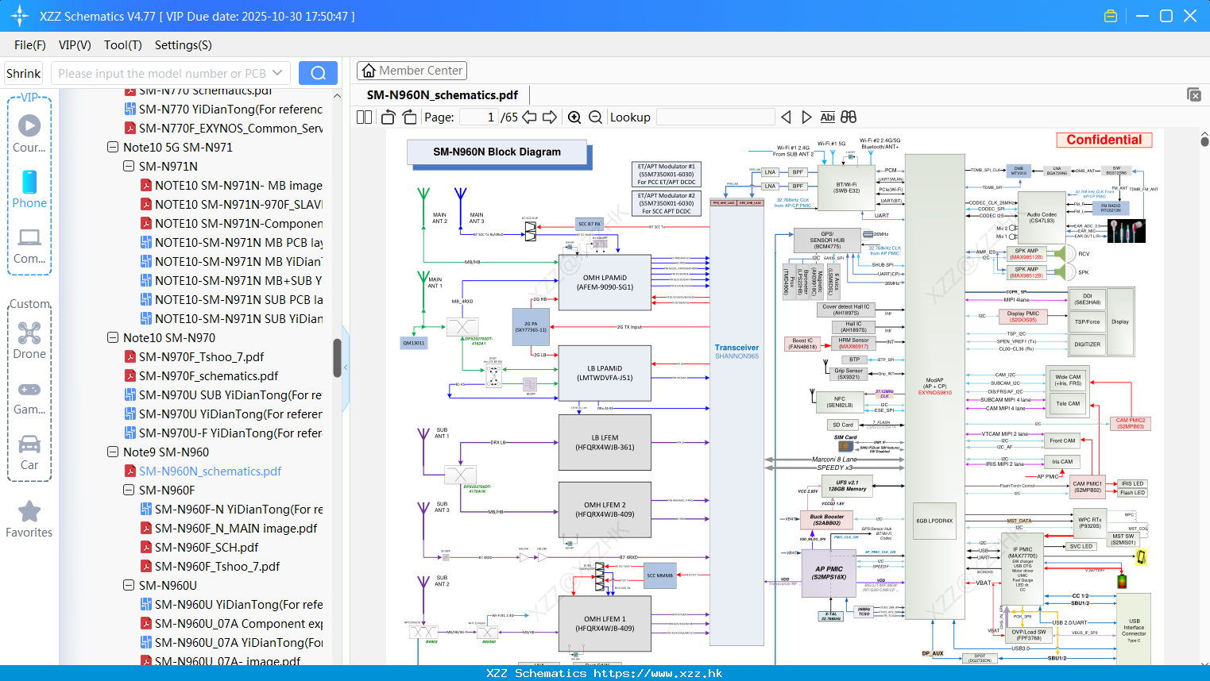Click the page number field

(479, 117)
